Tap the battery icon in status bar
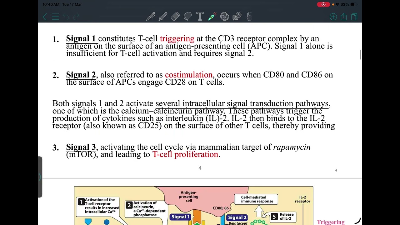 coord(353,4)
